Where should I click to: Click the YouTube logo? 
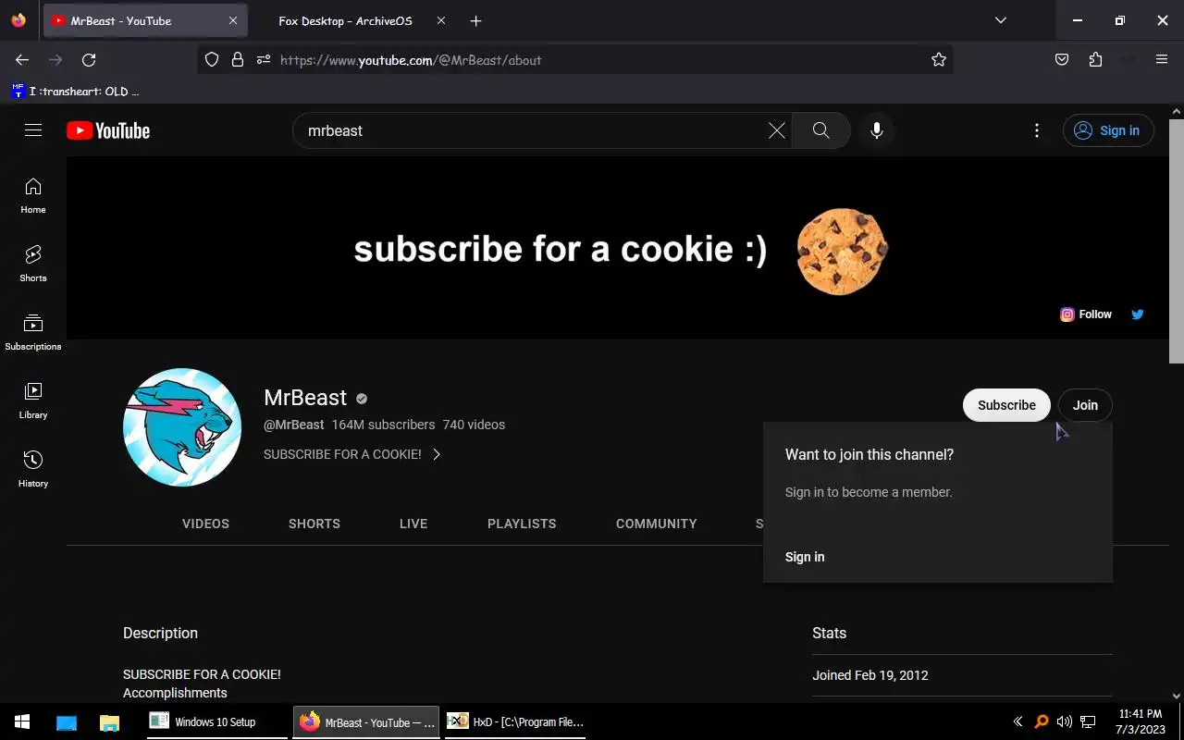pyautogui.click(x=108, y=130)
